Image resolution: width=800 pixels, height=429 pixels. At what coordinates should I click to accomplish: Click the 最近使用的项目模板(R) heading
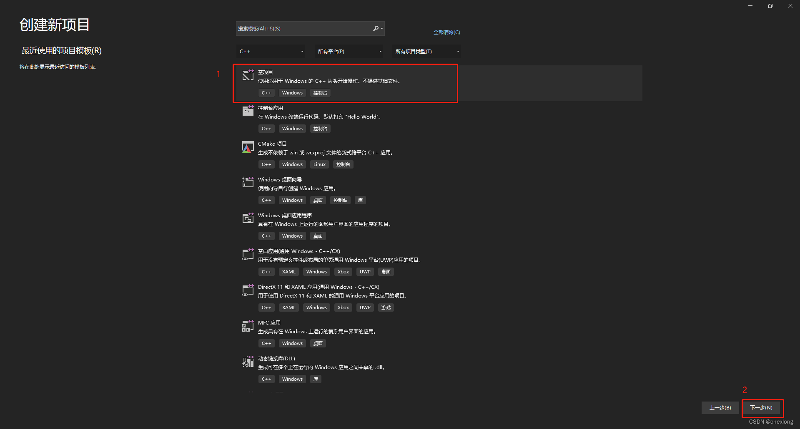(62, 51)
